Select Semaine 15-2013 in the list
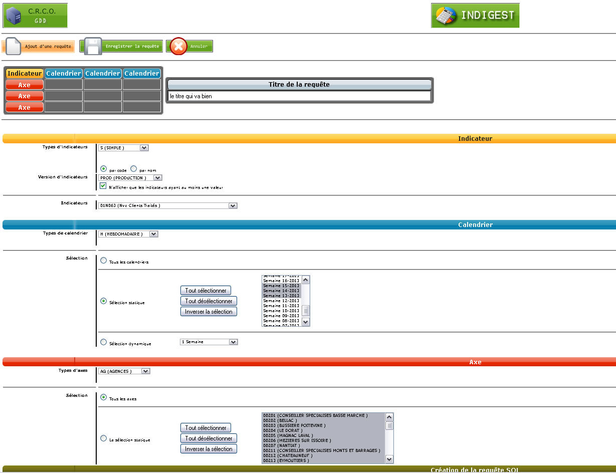 click(281, 286)
